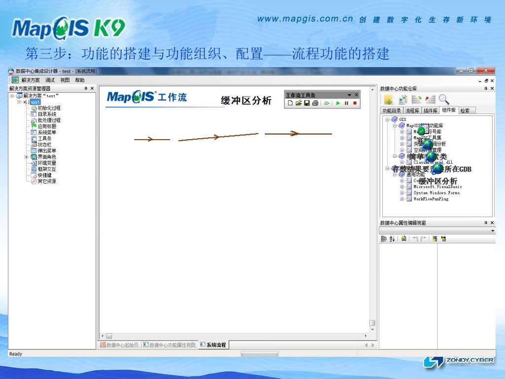Screen dimensions: 505x379
Task: Click the yellow property pages icon
Action: tap(403, 239)
